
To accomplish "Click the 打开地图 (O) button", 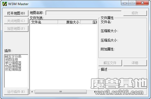I will pos(16,13).
